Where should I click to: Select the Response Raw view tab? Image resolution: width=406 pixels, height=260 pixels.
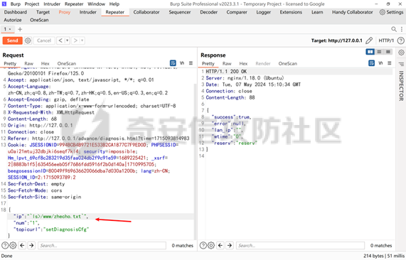coord(227,64)
